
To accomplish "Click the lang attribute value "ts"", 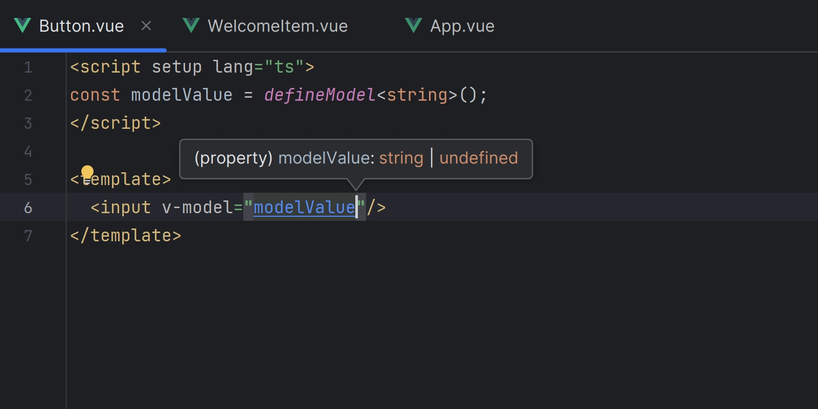I will [x=284, y=66].
